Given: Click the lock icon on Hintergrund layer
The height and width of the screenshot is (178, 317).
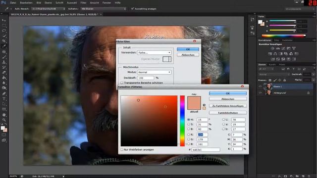Looking at the screenshot, I should (308, 93).
